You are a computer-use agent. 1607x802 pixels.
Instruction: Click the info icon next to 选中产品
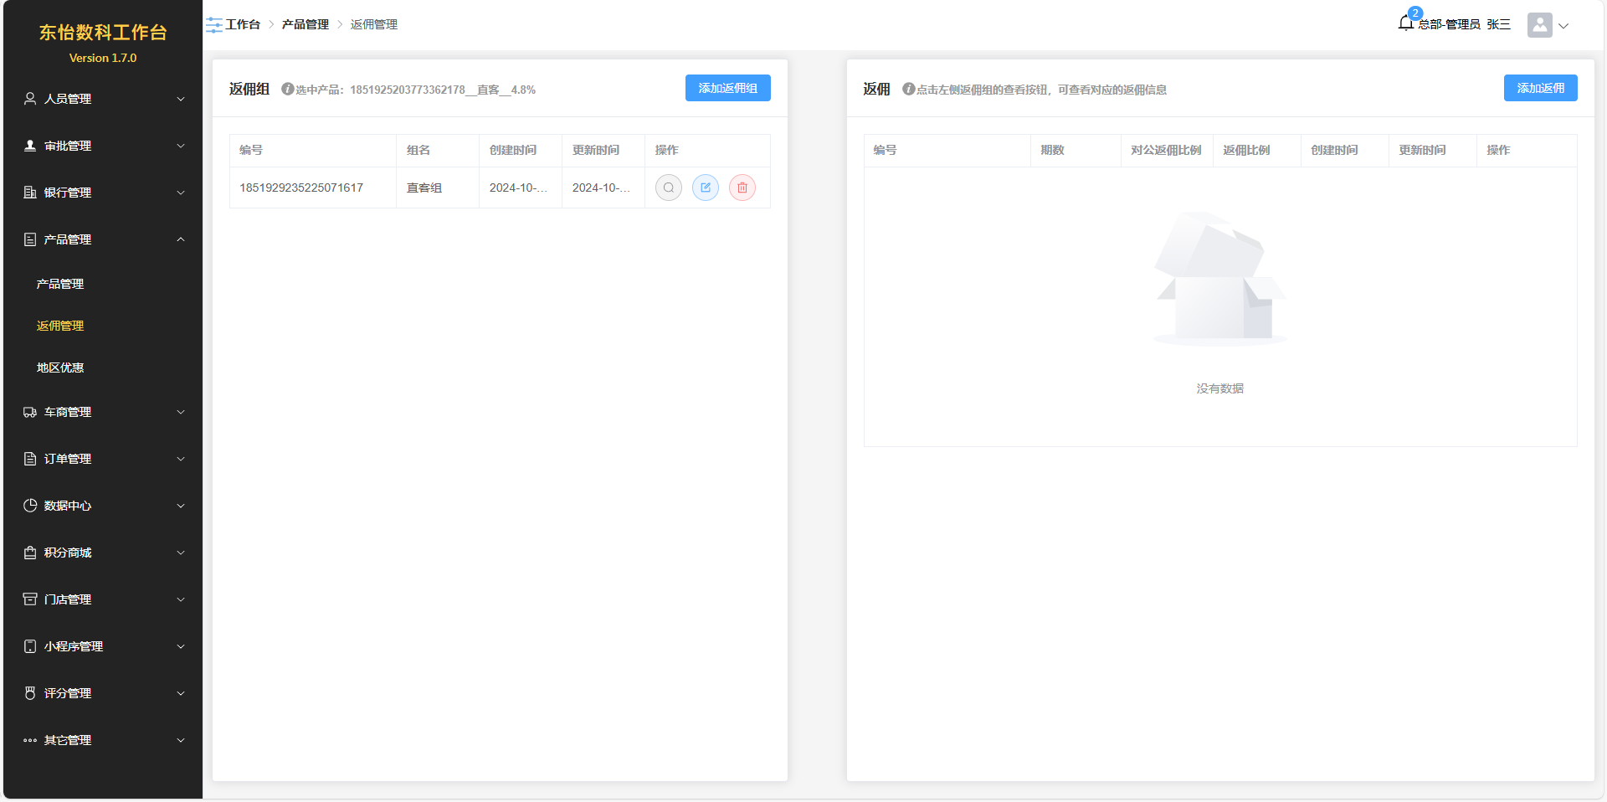tap(287, 90)
